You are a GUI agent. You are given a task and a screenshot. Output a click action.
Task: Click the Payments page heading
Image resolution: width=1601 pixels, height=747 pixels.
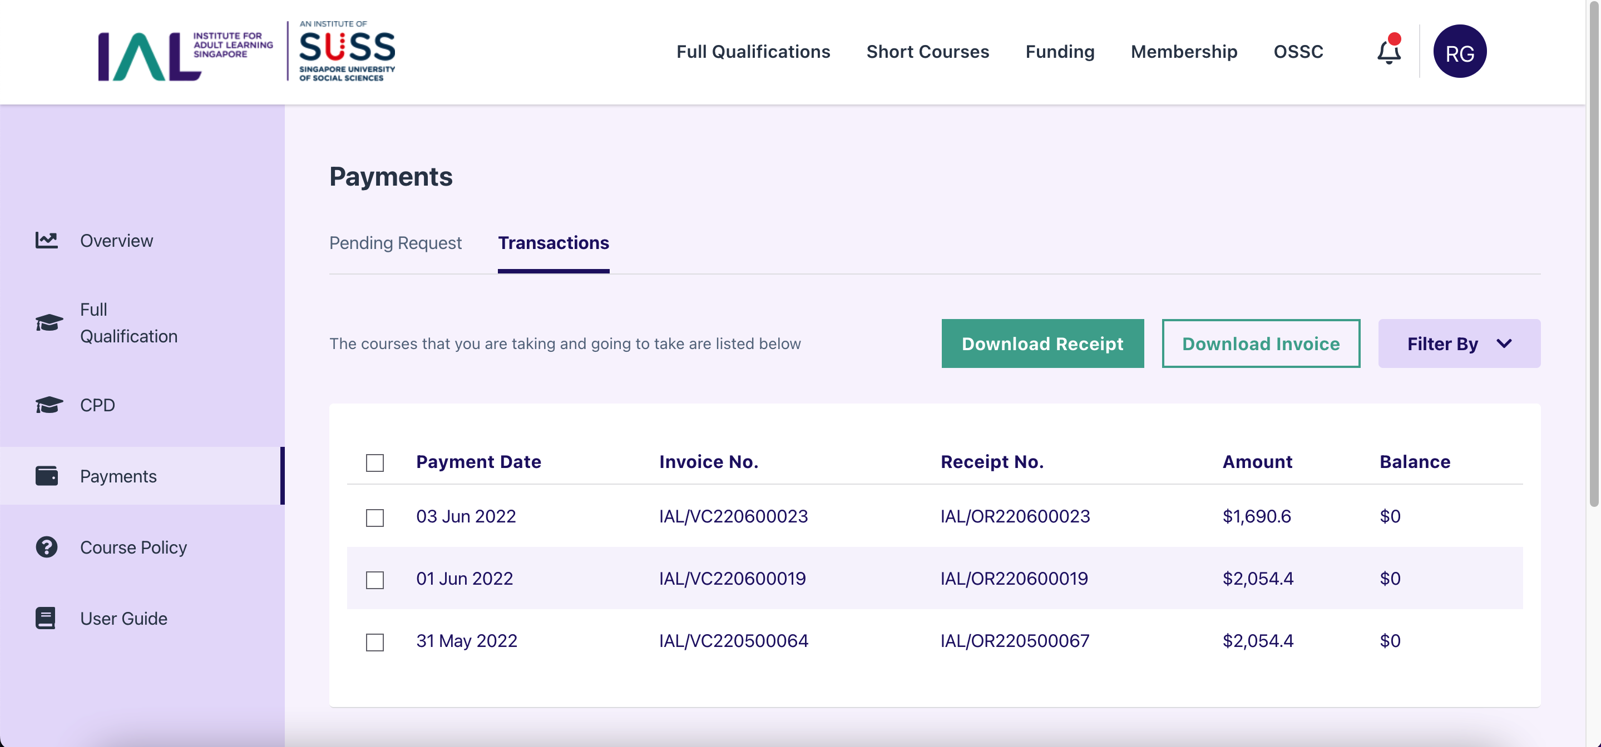[x=391, y=177]
